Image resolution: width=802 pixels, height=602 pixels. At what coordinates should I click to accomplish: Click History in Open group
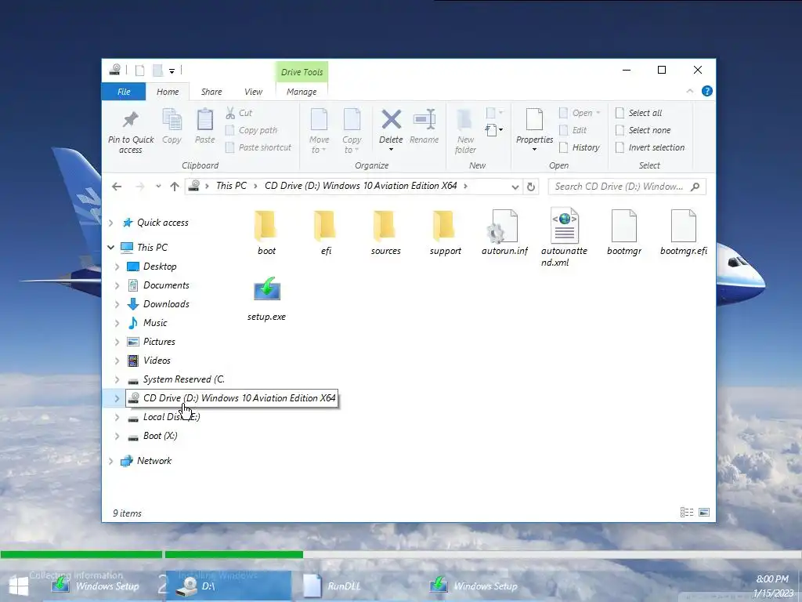pos(579,148)
